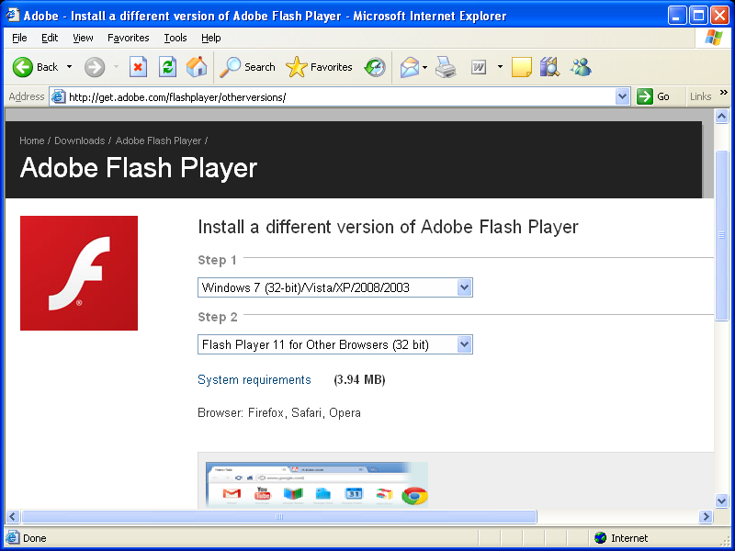Screen dimensions: 735x551
Task: Click the "Links" toolbar label
Action: 700,96
